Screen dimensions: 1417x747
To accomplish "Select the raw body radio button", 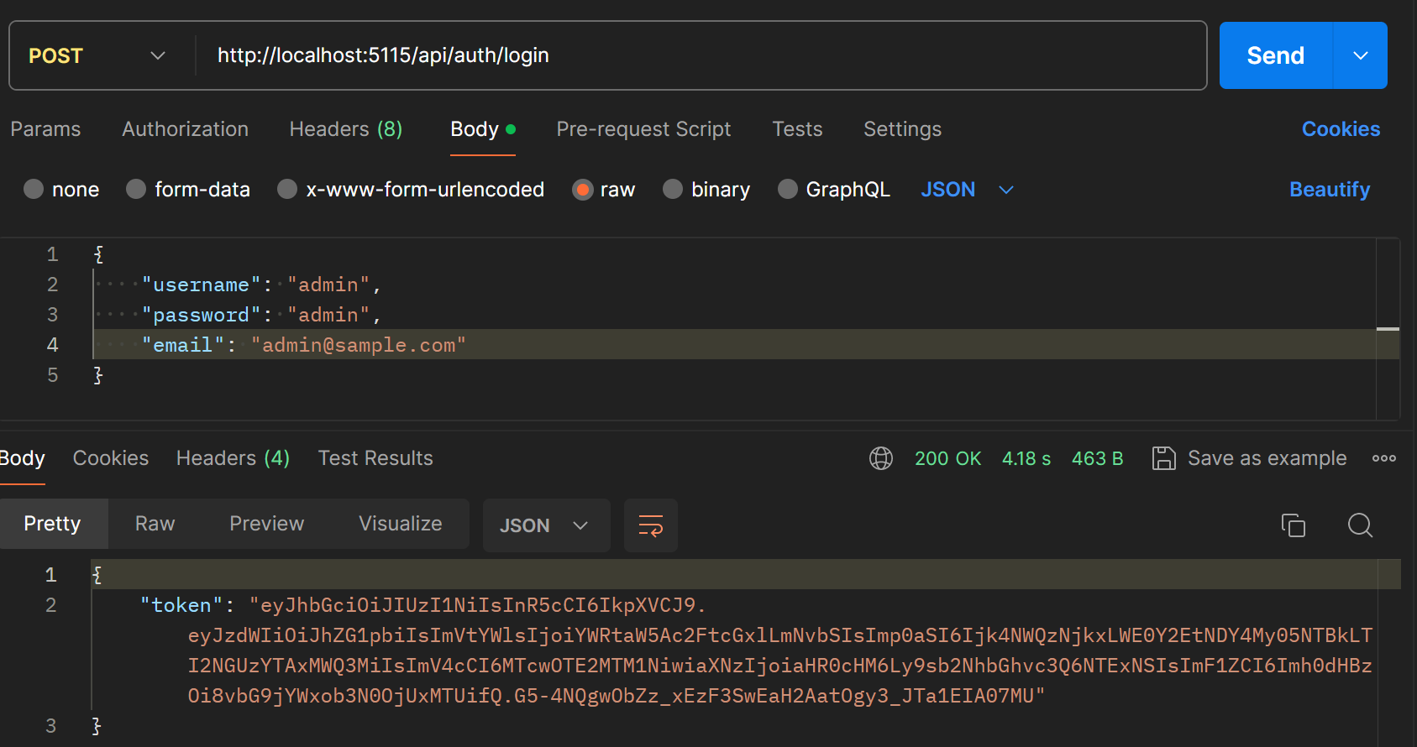I will point(582,190).
